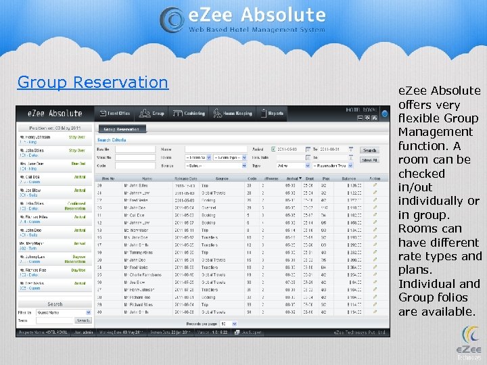Open the Front Office menu
The width and height of the screenshot is (487, 365).
point(114,114)
